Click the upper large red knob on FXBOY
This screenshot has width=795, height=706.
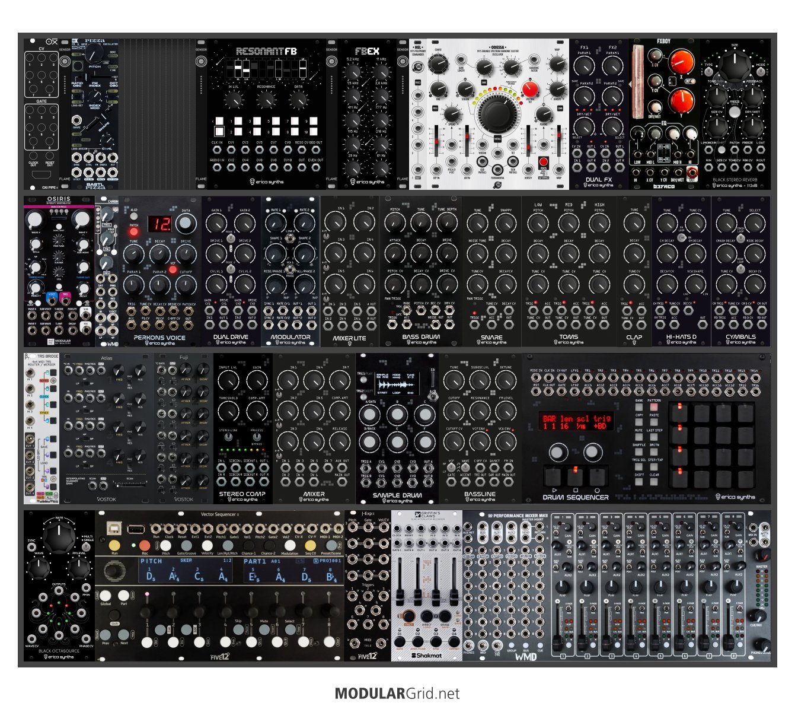pos(681,63)
